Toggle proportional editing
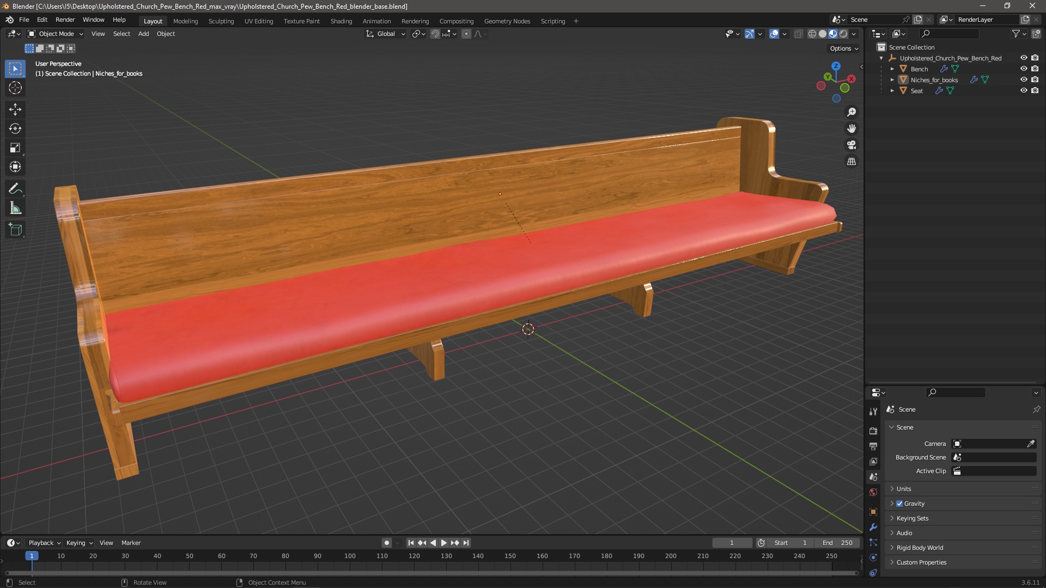This screenshot has width=1046, height=588. click(466, 34)
